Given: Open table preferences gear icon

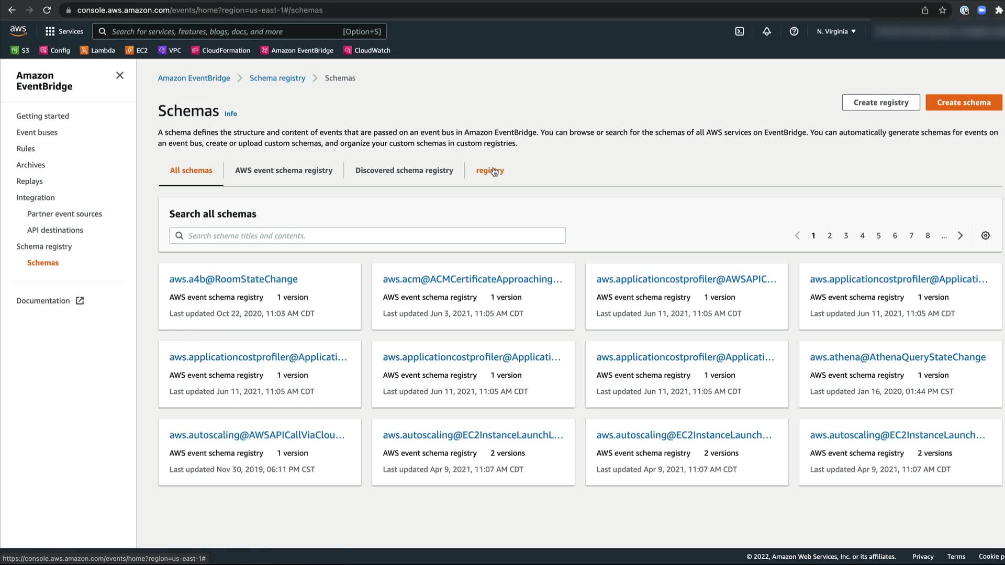Looking at the screenshot, I should tap(985, 235).
